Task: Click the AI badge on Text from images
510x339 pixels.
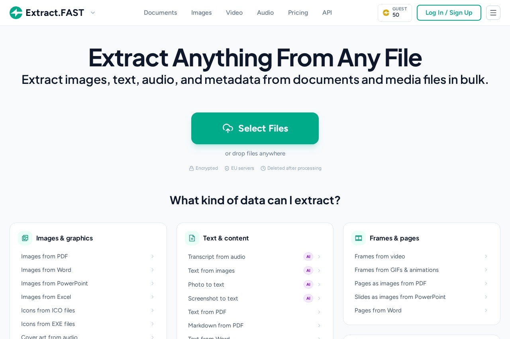Action: pos(308,271)
